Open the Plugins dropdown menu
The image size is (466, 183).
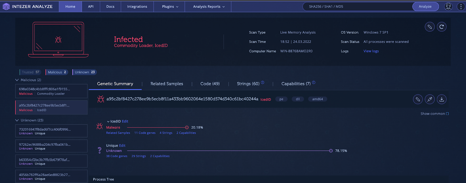click(170, 6)
